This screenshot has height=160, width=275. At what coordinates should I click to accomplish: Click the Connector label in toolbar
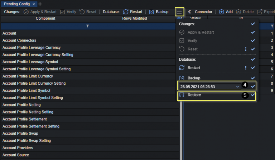[x=203, y=12]
